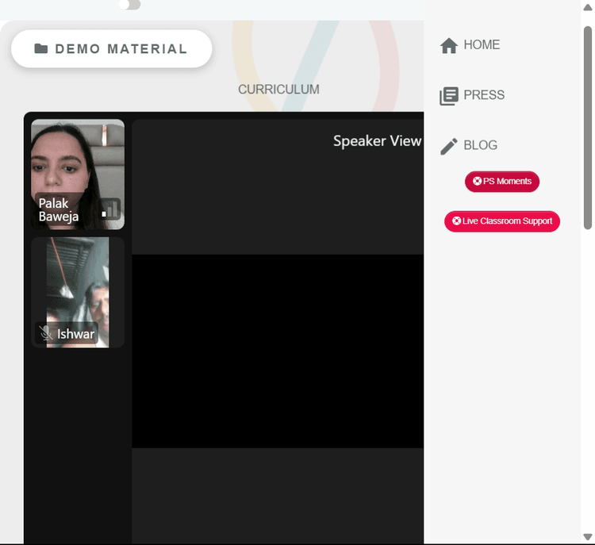Click the lifebuoy icon in PS Moments

(477, 181)
